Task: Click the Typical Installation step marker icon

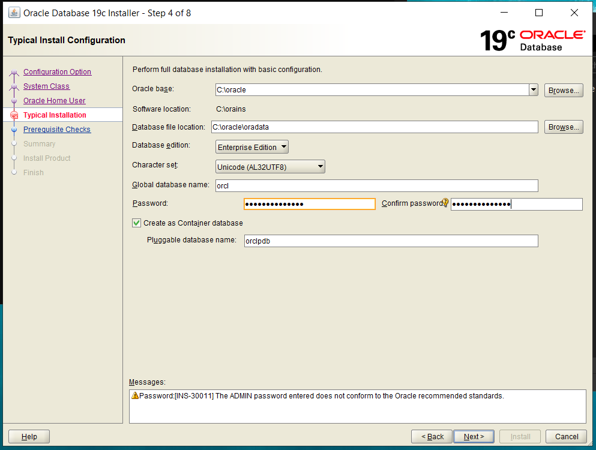Action: 14,115
